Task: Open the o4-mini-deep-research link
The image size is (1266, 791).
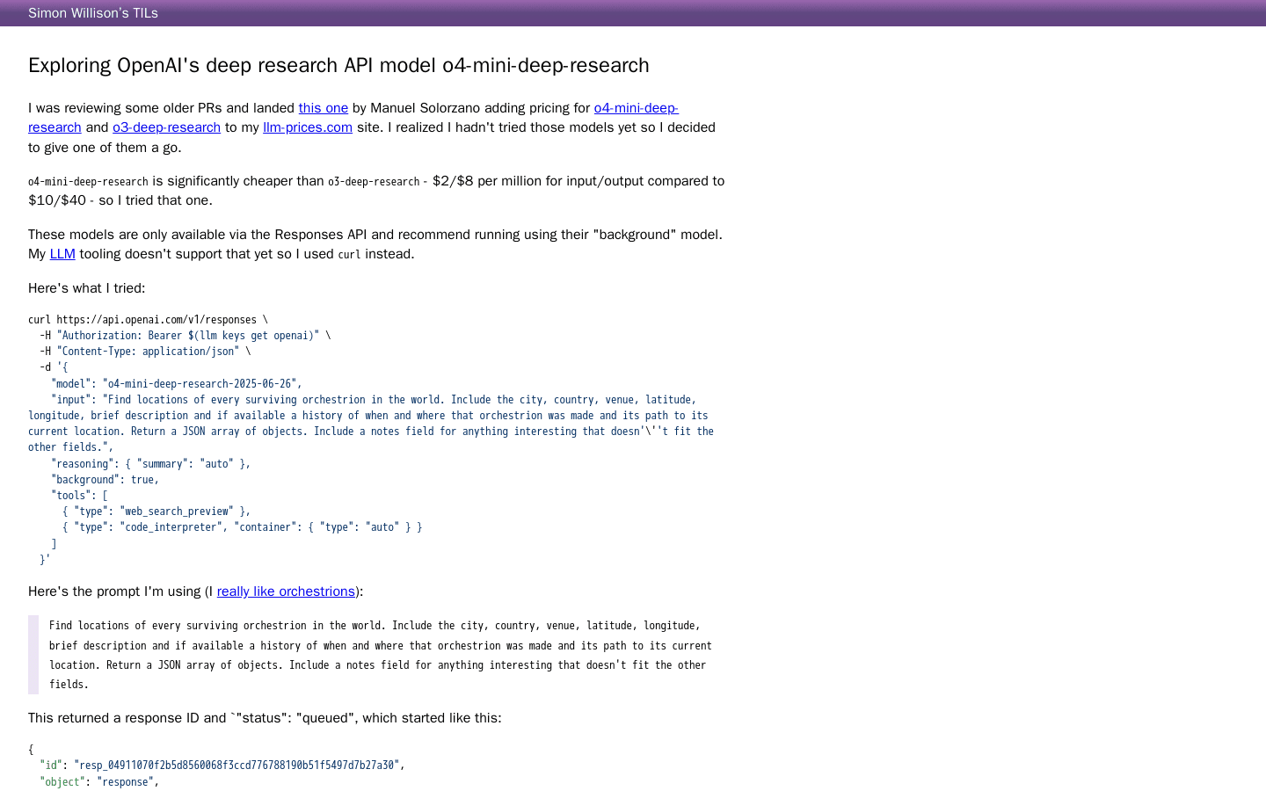Action: [x=636, y=108]
